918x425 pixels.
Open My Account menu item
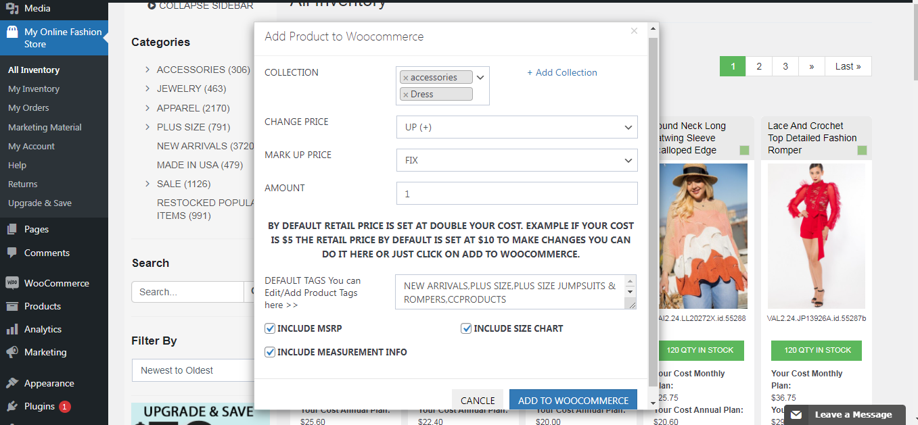click(x=31, y=146)
